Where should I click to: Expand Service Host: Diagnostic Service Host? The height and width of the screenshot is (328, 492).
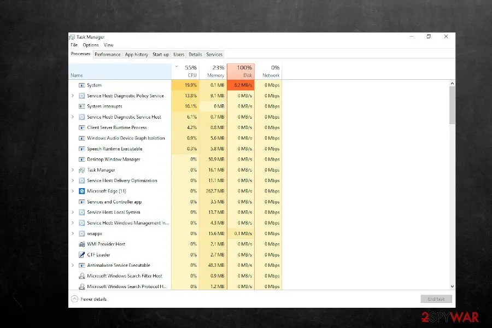pyautogui.click(x=73, y=117)
